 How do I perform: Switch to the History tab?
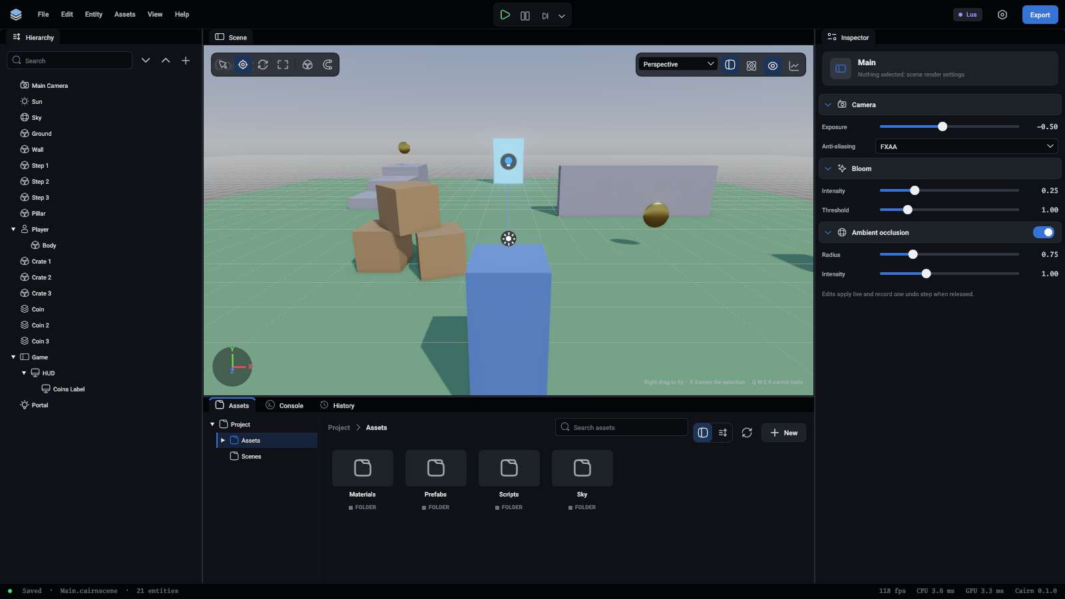point(337,405)
